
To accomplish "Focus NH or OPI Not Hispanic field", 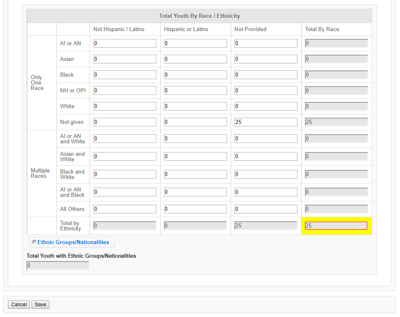I will [x=124, y=91].
